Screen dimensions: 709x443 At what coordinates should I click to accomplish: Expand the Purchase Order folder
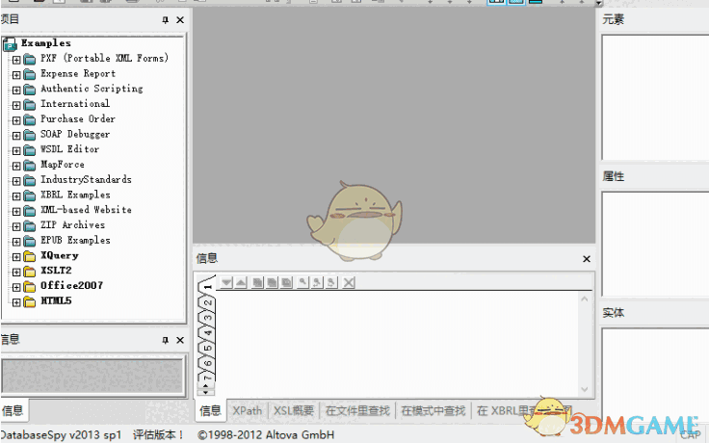pyautogui.click(x=16, y=120)
